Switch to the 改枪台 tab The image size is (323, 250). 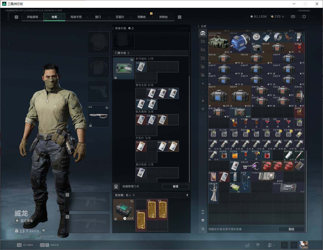(163, 17)
